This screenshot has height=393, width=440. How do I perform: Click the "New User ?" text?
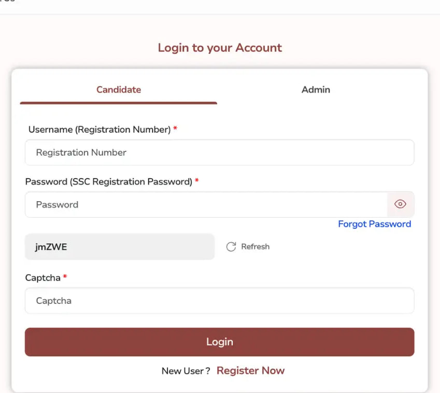(186, 371)
